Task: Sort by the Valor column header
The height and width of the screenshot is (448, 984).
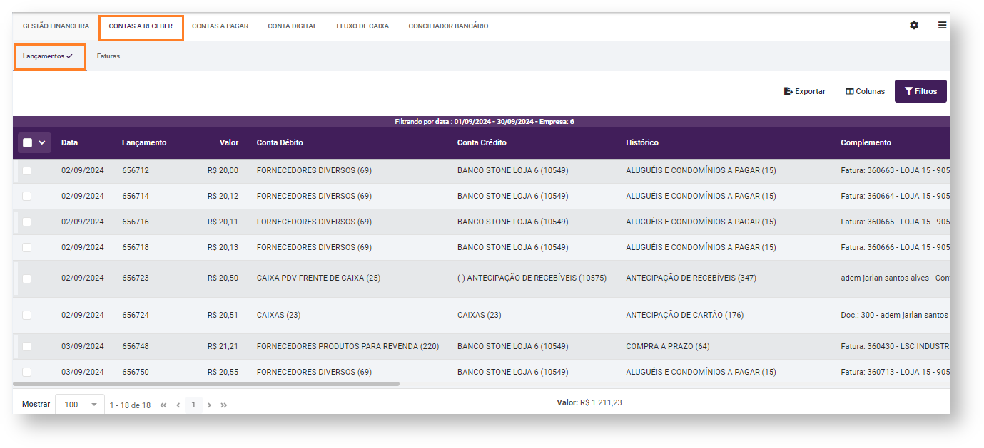Action: tap(229, 142)
